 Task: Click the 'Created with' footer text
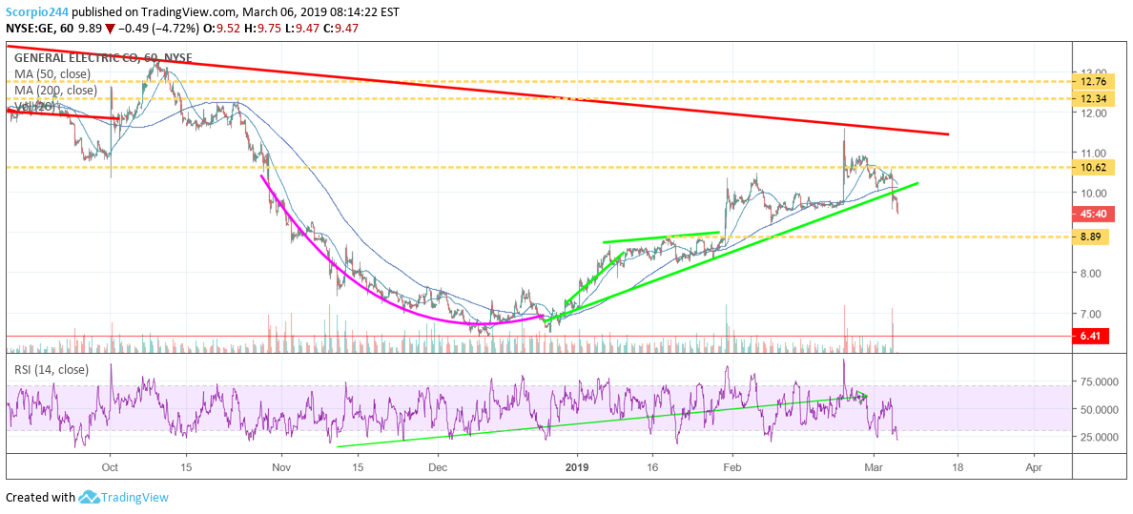coord(40,498)
